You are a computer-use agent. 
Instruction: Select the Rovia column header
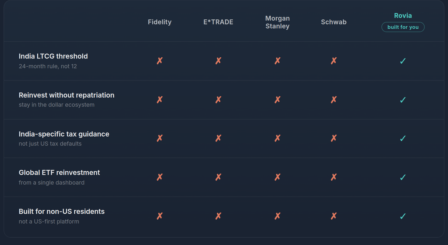coord(403,16)
